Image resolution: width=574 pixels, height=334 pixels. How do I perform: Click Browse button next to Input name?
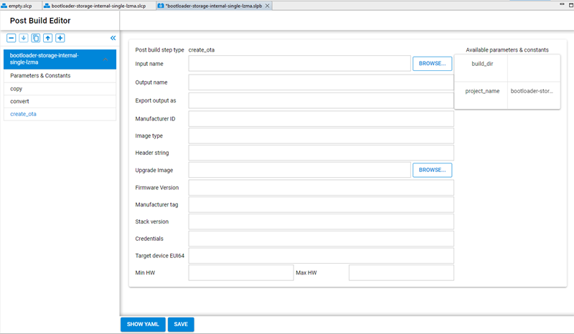point(432,64)
